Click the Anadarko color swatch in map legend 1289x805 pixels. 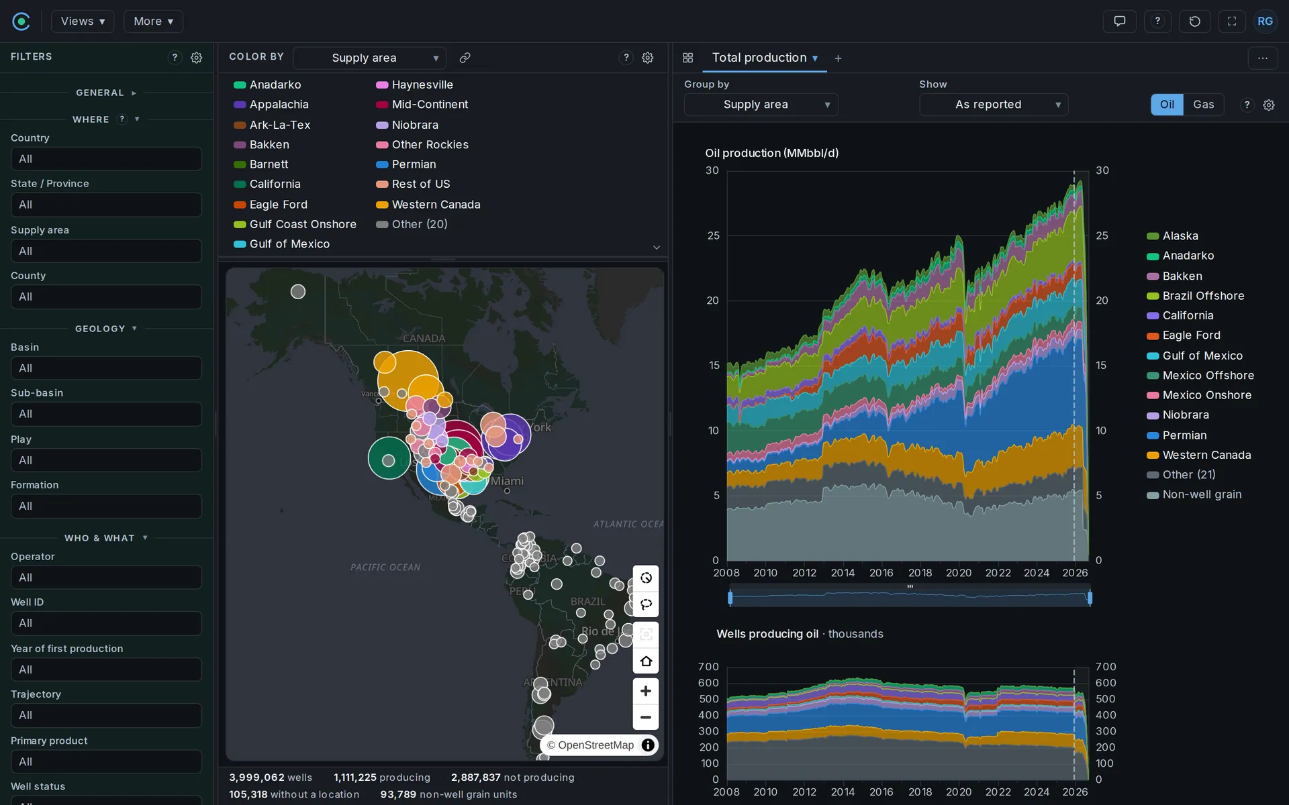(240, 85)
